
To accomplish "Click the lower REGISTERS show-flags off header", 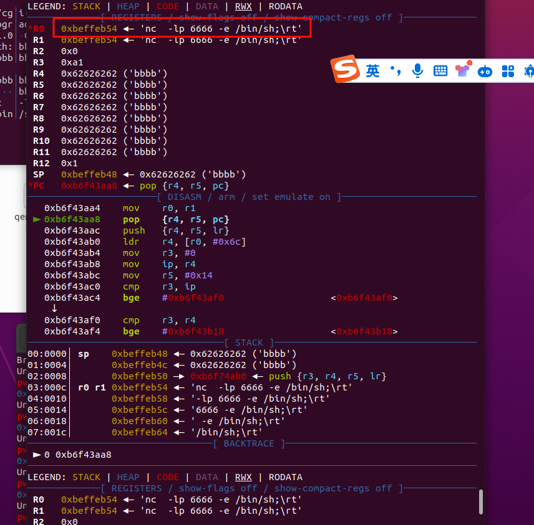I will click(x=252, y=489).
